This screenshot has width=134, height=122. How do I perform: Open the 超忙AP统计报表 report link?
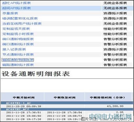coord(17,3)
